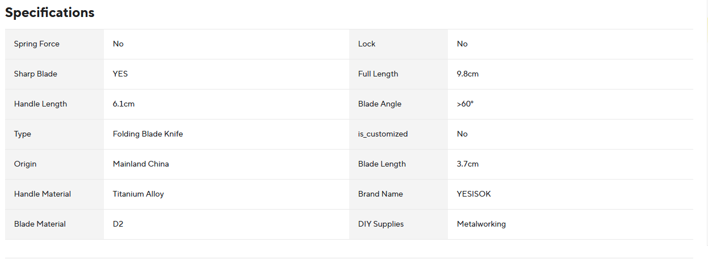Click the Blade Length 3.7cm value

(468, 164)
